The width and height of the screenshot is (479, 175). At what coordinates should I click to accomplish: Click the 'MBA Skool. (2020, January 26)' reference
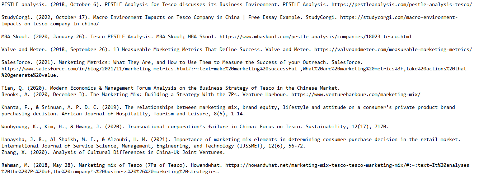coord(44,37)
